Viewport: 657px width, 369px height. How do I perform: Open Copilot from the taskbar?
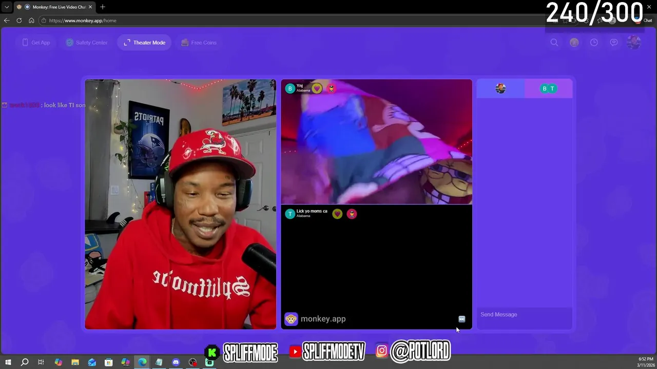tap(58, 362)
